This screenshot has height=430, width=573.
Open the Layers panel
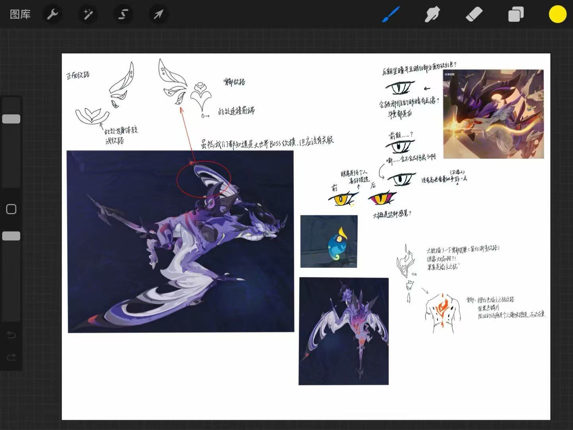pyautogui.click(x=516, y=15)
